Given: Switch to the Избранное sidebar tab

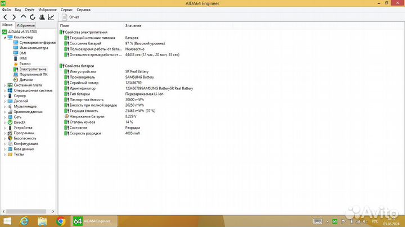Looking at the screenshot, I should 25,25.
